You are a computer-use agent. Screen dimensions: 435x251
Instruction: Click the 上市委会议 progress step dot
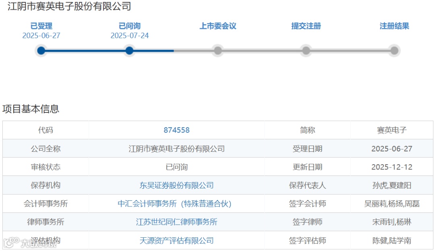pos(218,51)
